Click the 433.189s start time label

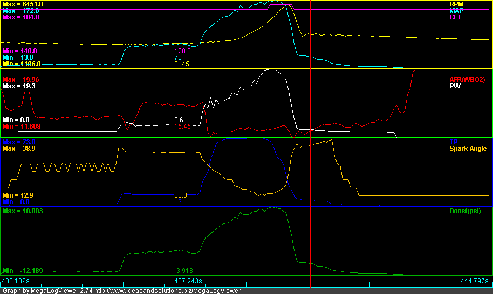point(16,281)
